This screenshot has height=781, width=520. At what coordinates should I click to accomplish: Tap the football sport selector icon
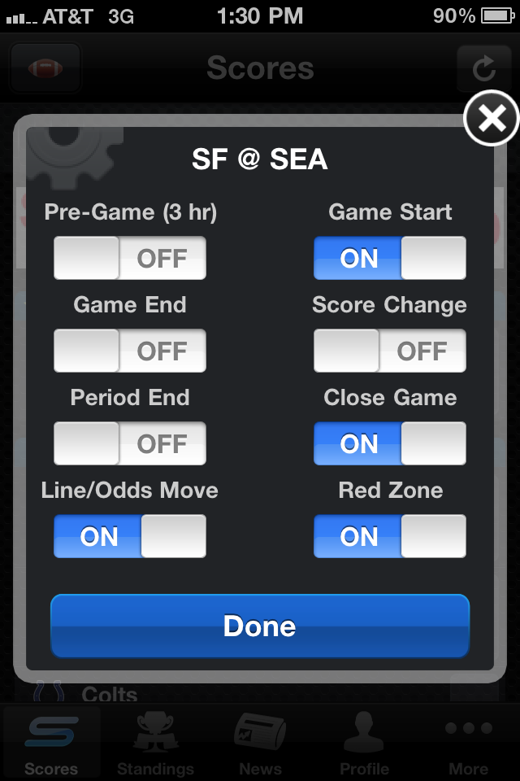point(45,68)
